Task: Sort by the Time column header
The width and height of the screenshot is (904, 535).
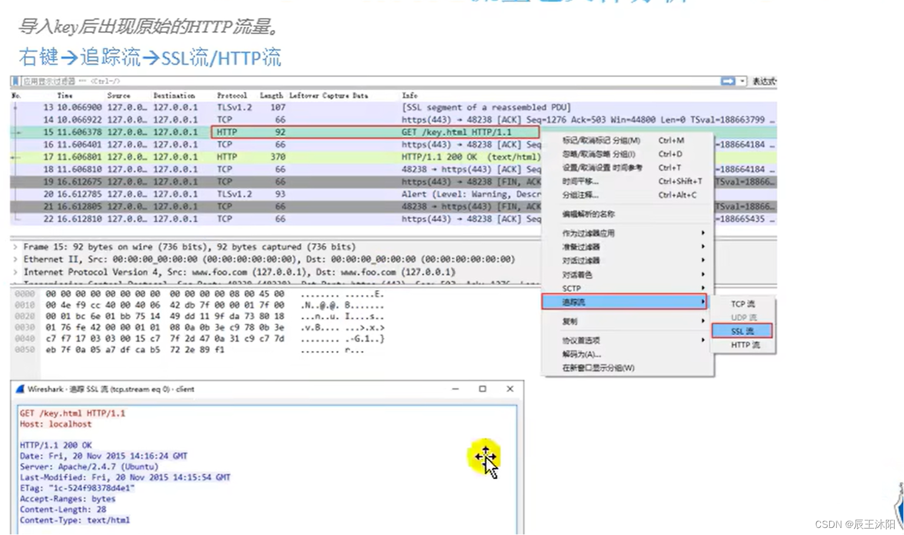Action: tap(65, 95)
